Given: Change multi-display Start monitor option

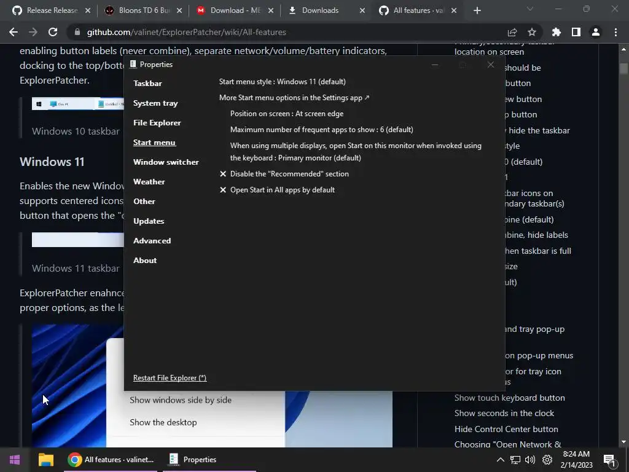Looking at the screenshot, I should pos(356,152).
